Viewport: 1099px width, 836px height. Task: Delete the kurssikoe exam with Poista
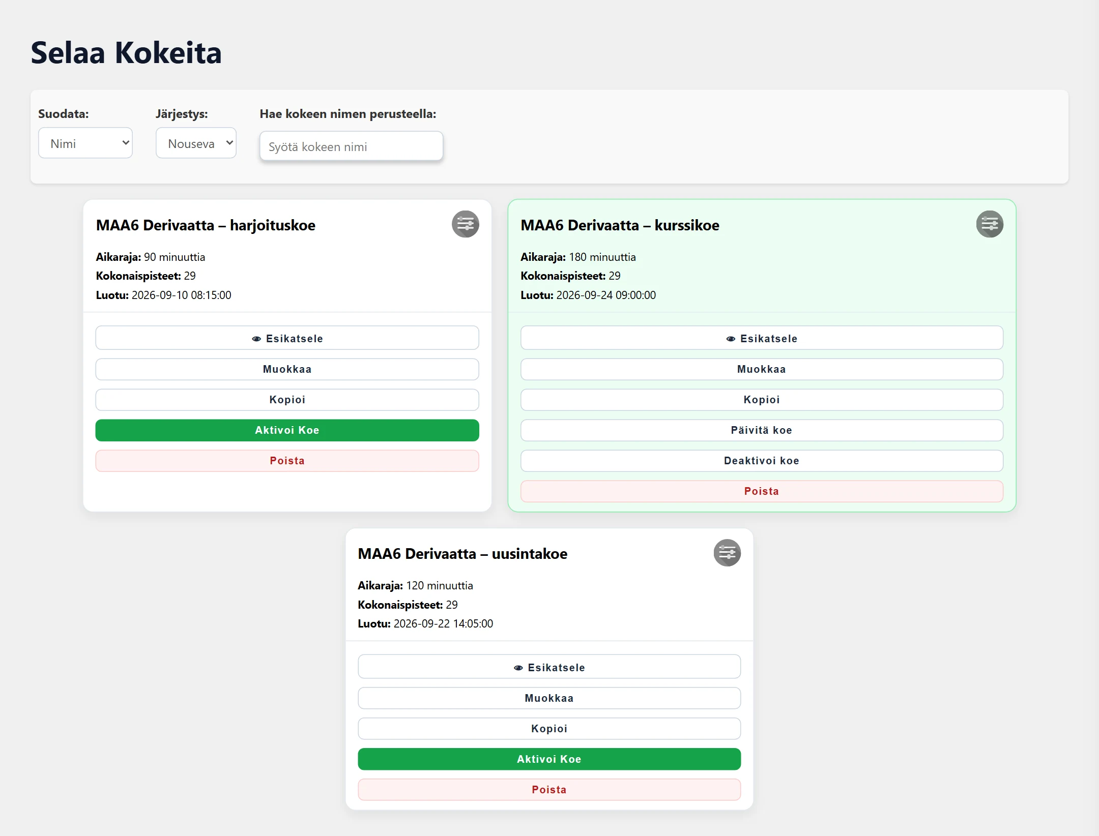(x=762, y=491)
